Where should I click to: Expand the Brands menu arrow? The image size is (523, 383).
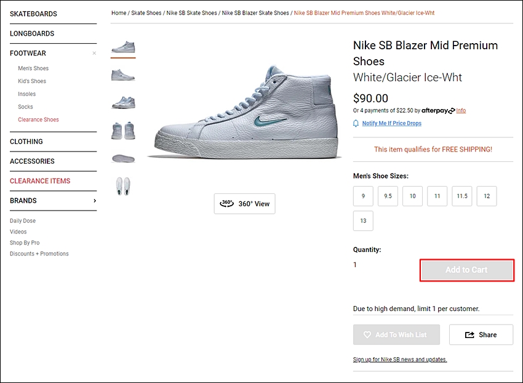(95, 201)
